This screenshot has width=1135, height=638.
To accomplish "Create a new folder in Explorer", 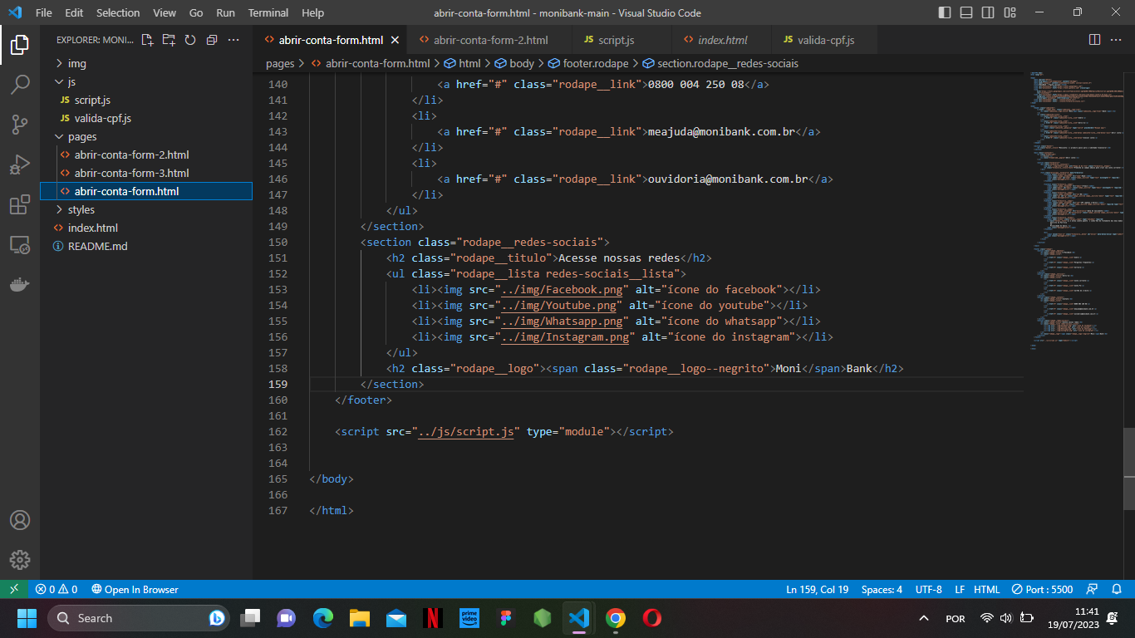I will pyautogui.click(x=169, y=40).
